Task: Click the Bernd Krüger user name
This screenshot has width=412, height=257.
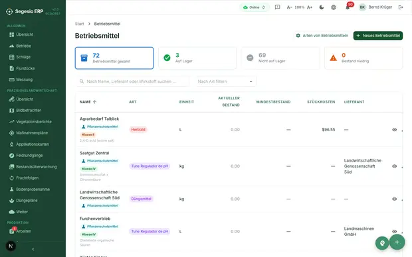Action: [x=380, y=7]
